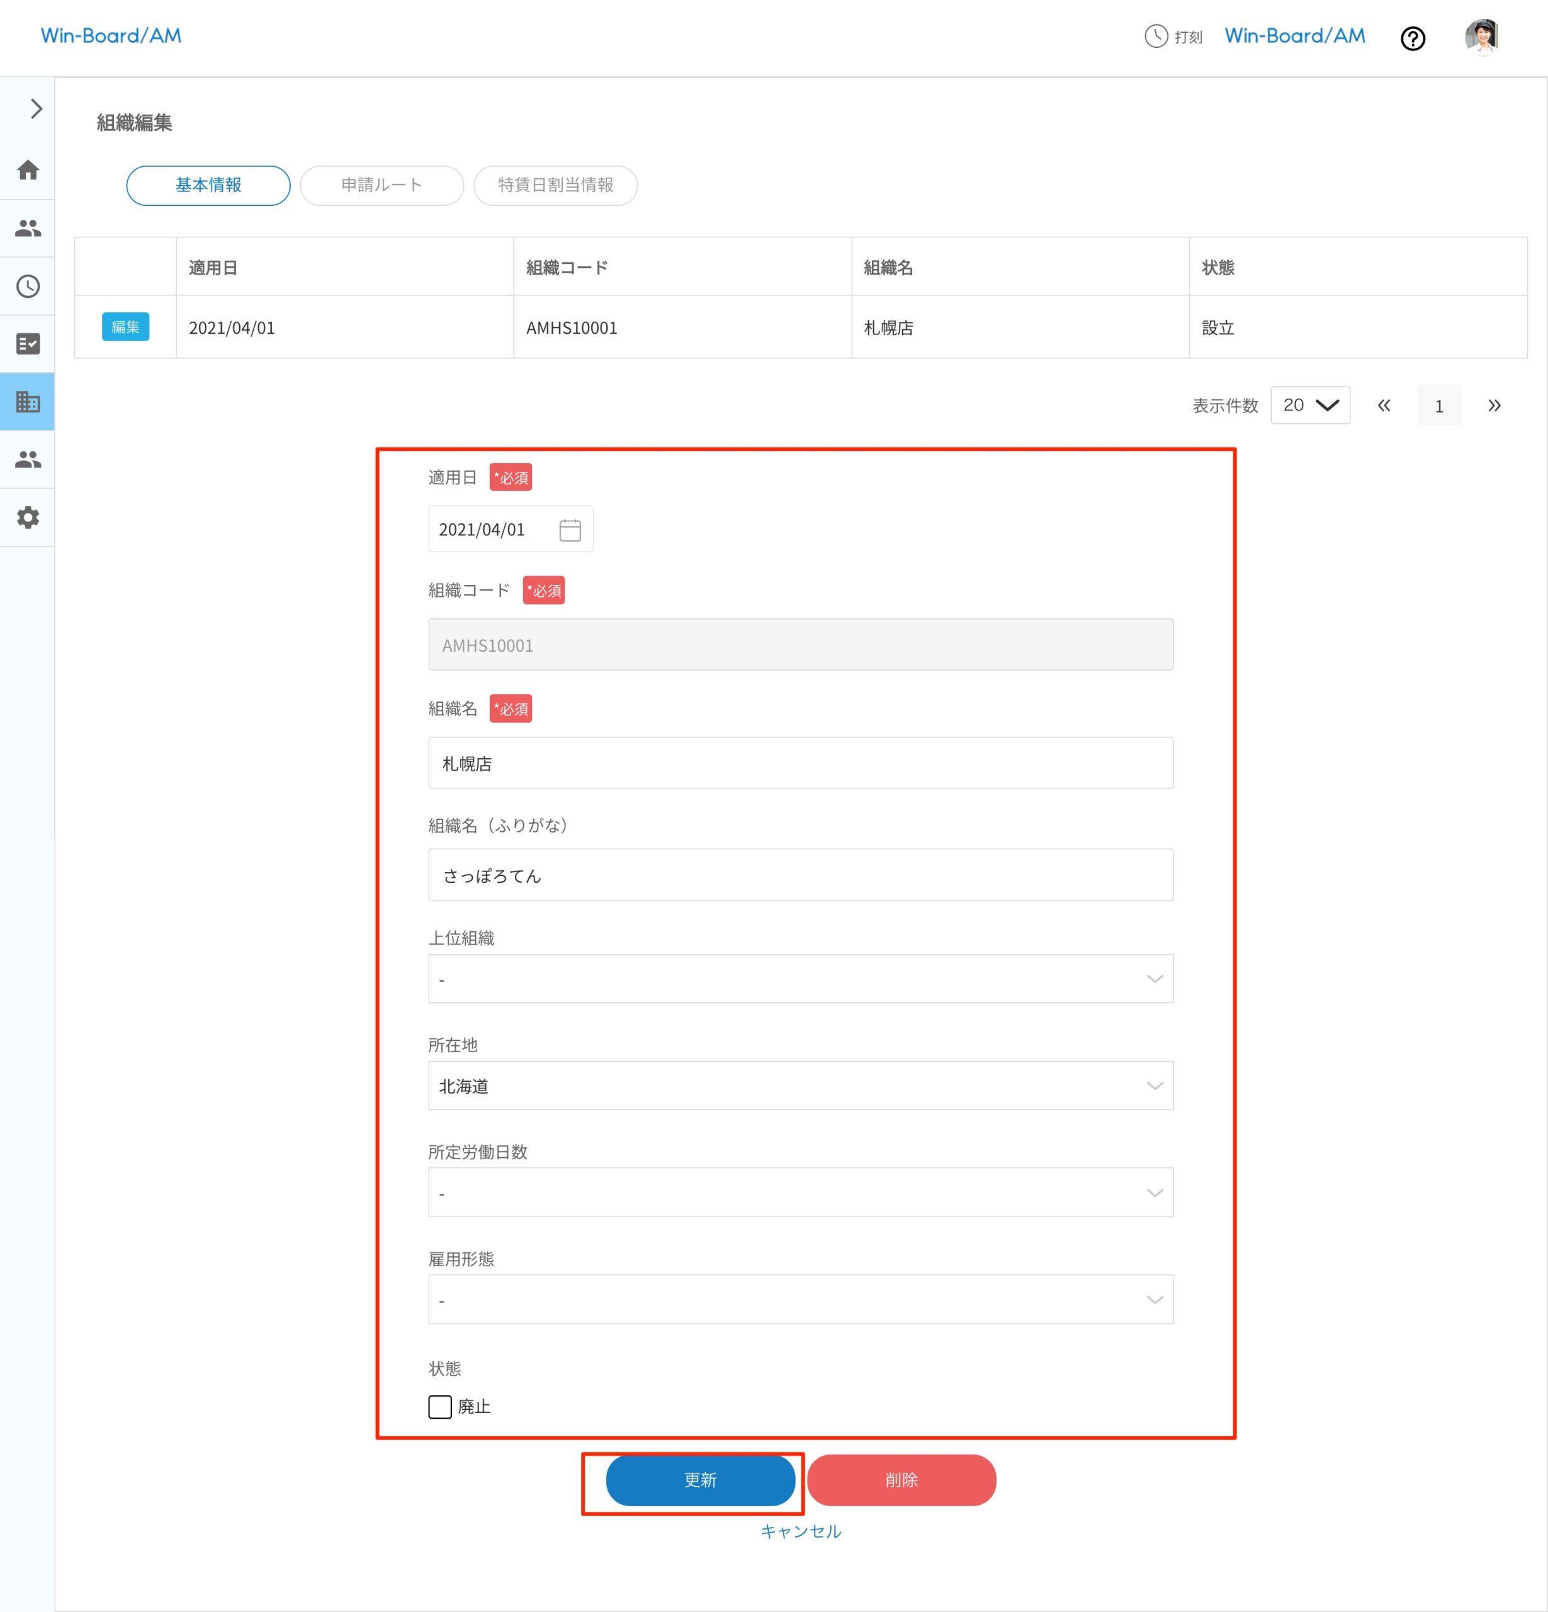Open the employees people icon in sidebar
The width and height of the screenshot is (1548, 1612).
pos(28,228)
